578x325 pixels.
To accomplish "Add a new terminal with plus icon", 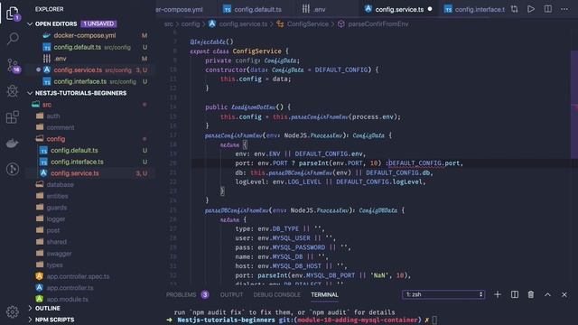I will 498,294.
